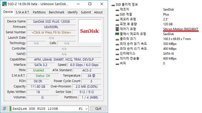Image resolution: width=202 pixels, height=113 pixels.
Task: Click the drive icon next to 인터페이스
Action: click(x=117, y=54)
